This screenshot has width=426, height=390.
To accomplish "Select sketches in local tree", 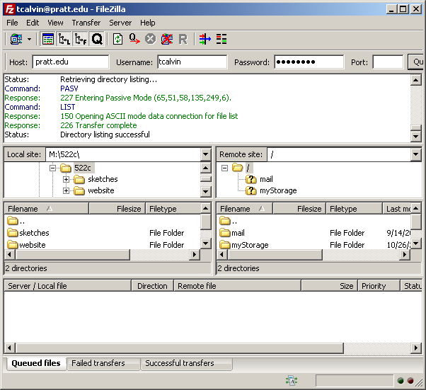I will point(103,179).
